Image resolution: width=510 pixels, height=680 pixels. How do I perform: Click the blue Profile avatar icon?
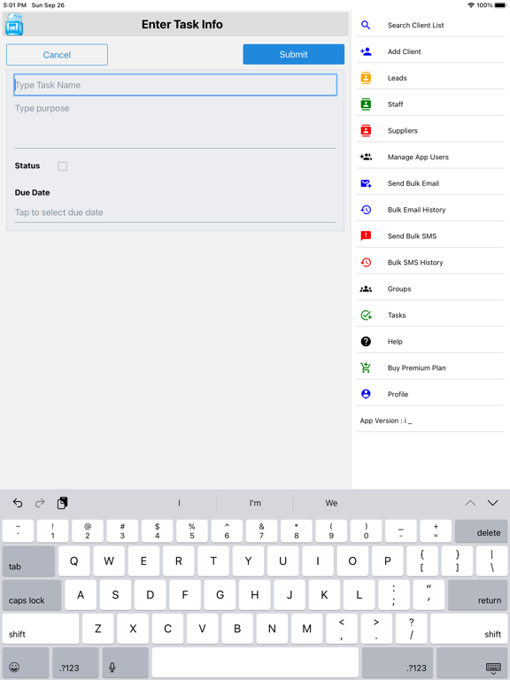coord(366,394)
